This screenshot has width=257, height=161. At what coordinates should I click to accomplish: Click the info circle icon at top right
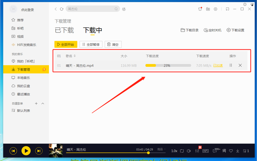[245, 4]
